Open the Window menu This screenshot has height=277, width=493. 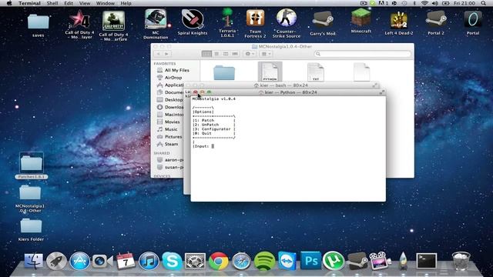click(x=106, y=3)
